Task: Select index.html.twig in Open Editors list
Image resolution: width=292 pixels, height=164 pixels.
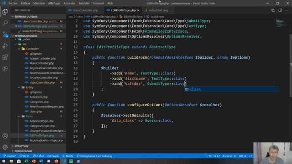Action: 38,31
